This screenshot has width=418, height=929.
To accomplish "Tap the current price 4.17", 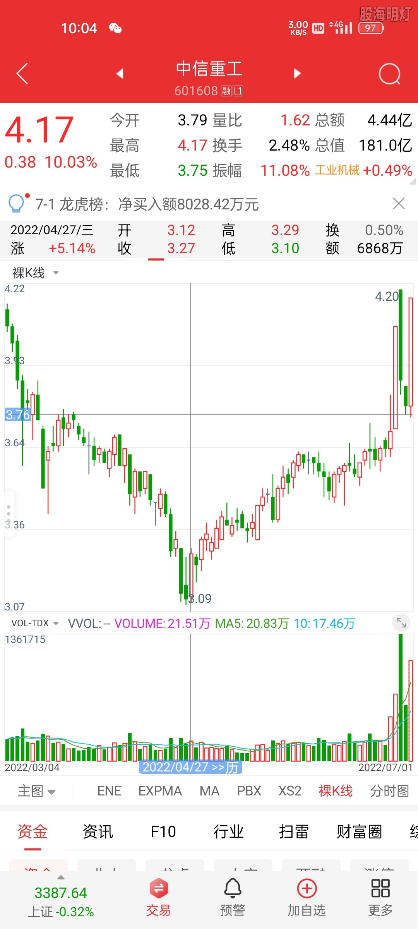I will pyautogui.click(x=39, y=130).
